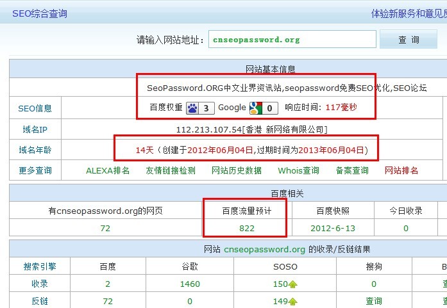Click the Baidu paw weight icon
Image resolution: width=447 pixels, height=308 pixels.
coord(192,108)
